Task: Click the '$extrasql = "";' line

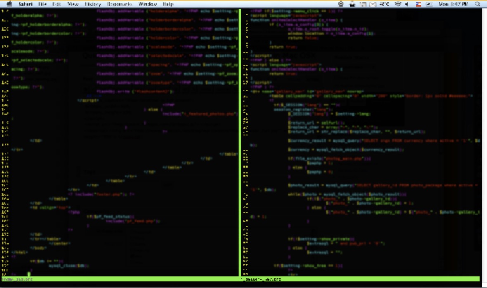Action: coord(324,253)
